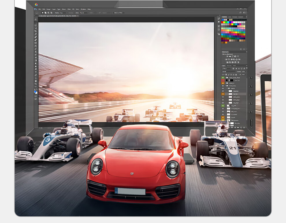Click the Brightness/Contrast adjustment icon

click(x=228, y=56)
